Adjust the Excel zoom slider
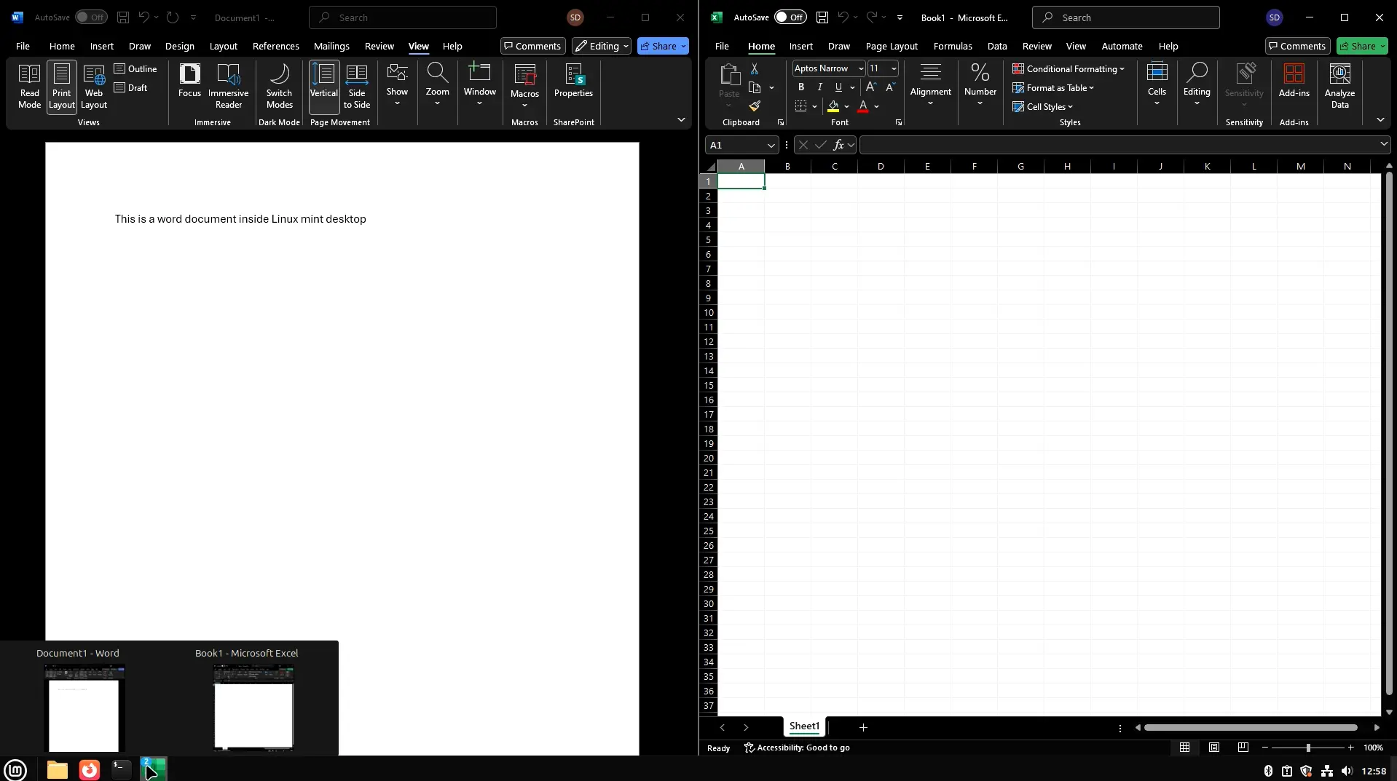This screenshot has width=1397, height=781. coord(1307,748)
